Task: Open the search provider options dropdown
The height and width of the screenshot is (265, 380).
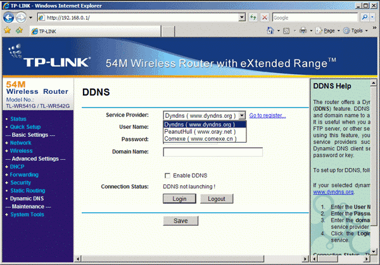Action: [x=372, y=17]
